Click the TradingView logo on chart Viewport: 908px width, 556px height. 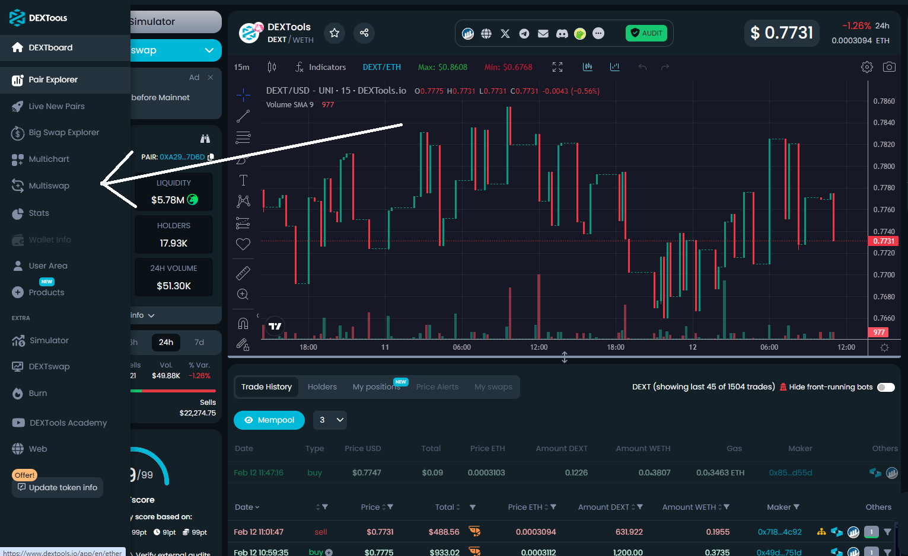coord(275,326)
